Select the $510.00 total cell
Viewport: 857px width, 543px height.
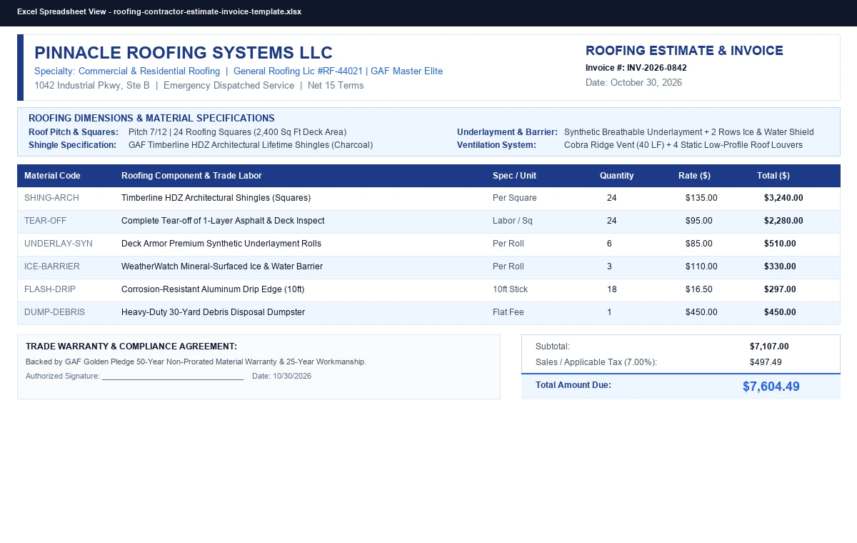click(x=780, y=244)
